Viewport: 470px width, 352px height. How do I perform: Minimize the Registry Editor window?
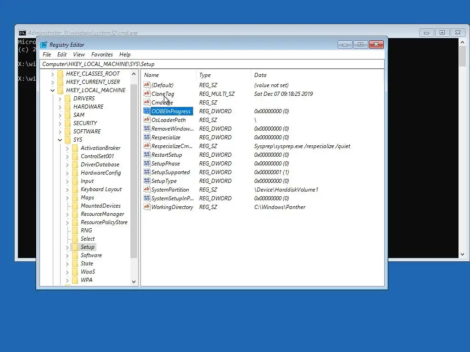pyautogui.click(x=345, y=44)
